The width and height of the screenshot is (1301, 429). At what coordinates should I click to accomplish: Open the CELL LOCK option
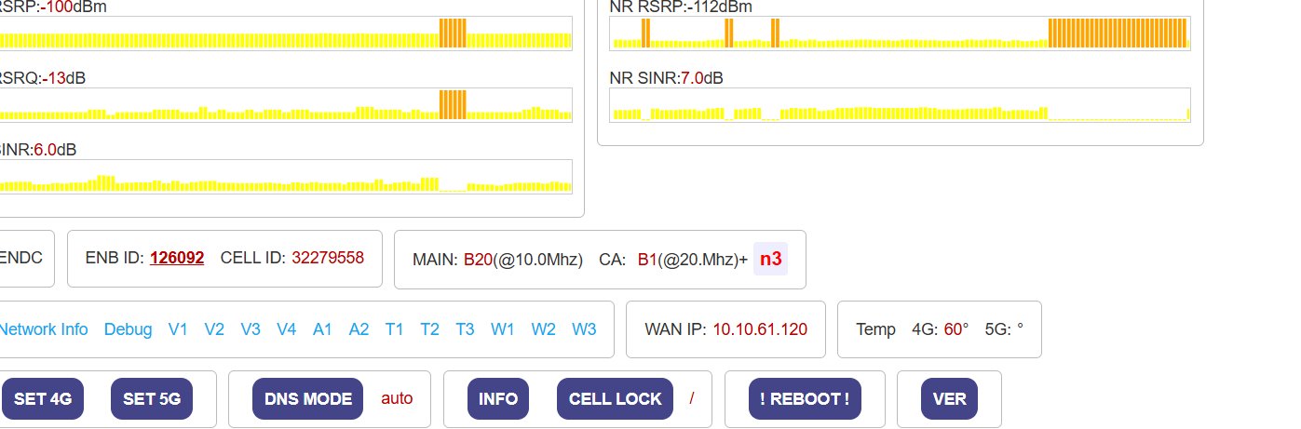pyautogui.click(x=615, y=399)
